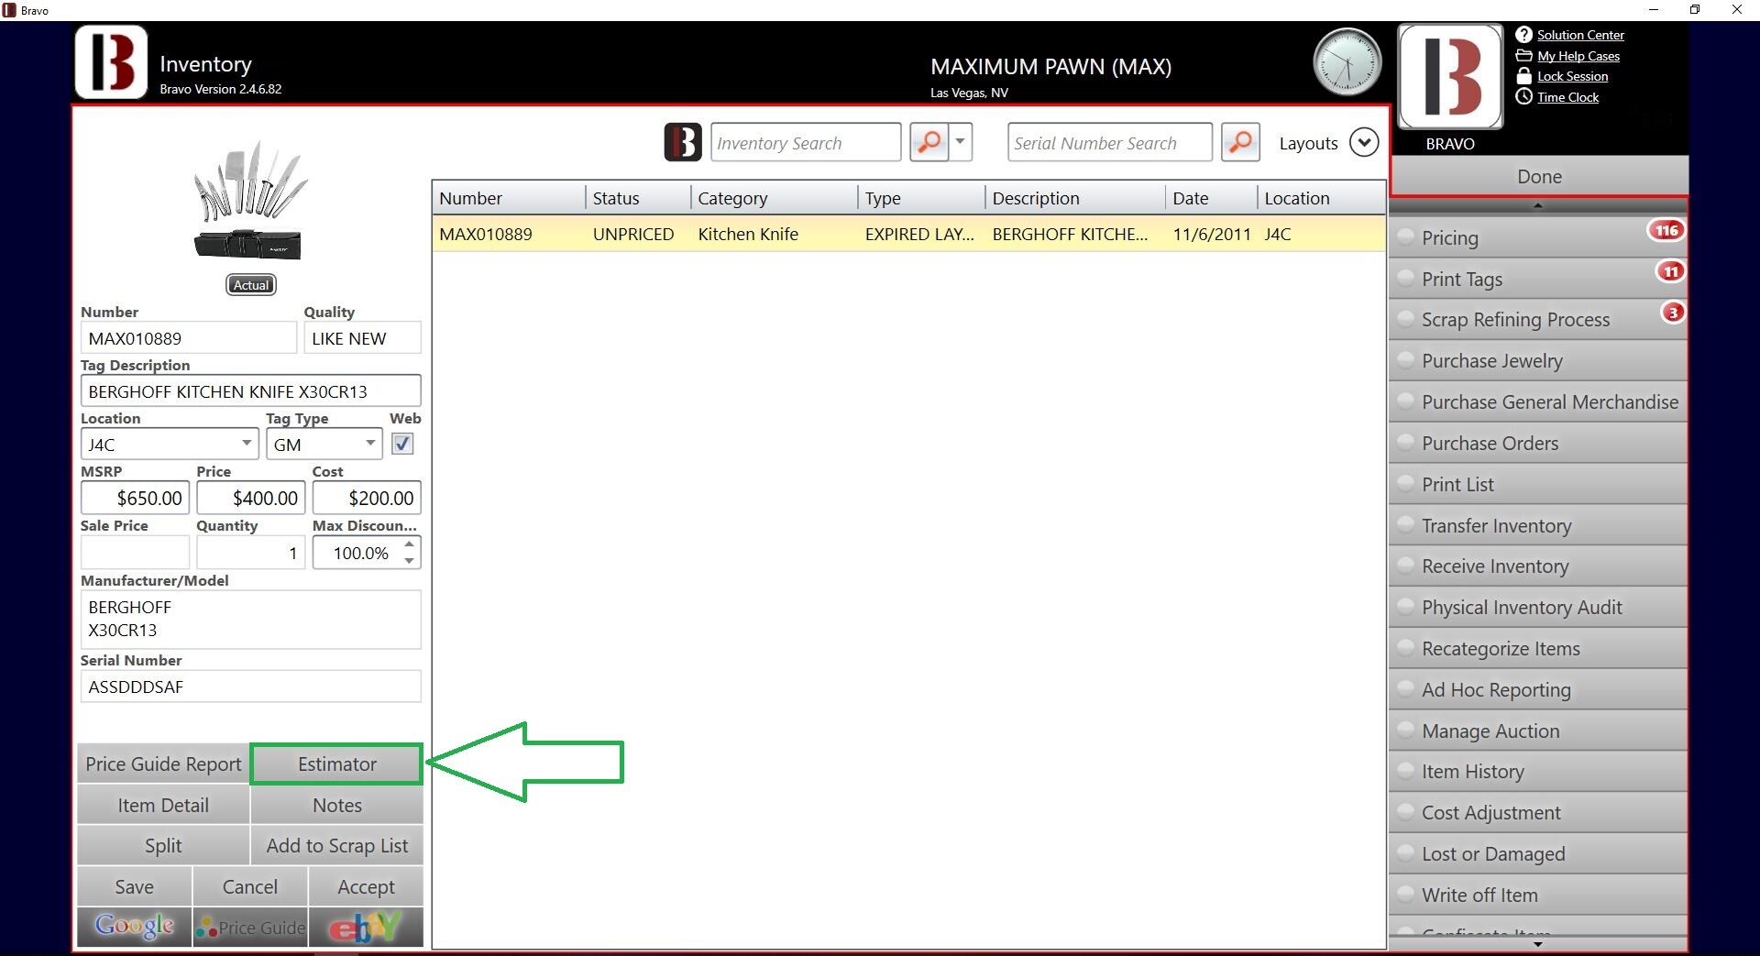1760x956 pixels.
Task: Click the 116 badge on Pricing
Action: tap(1666, 230)
